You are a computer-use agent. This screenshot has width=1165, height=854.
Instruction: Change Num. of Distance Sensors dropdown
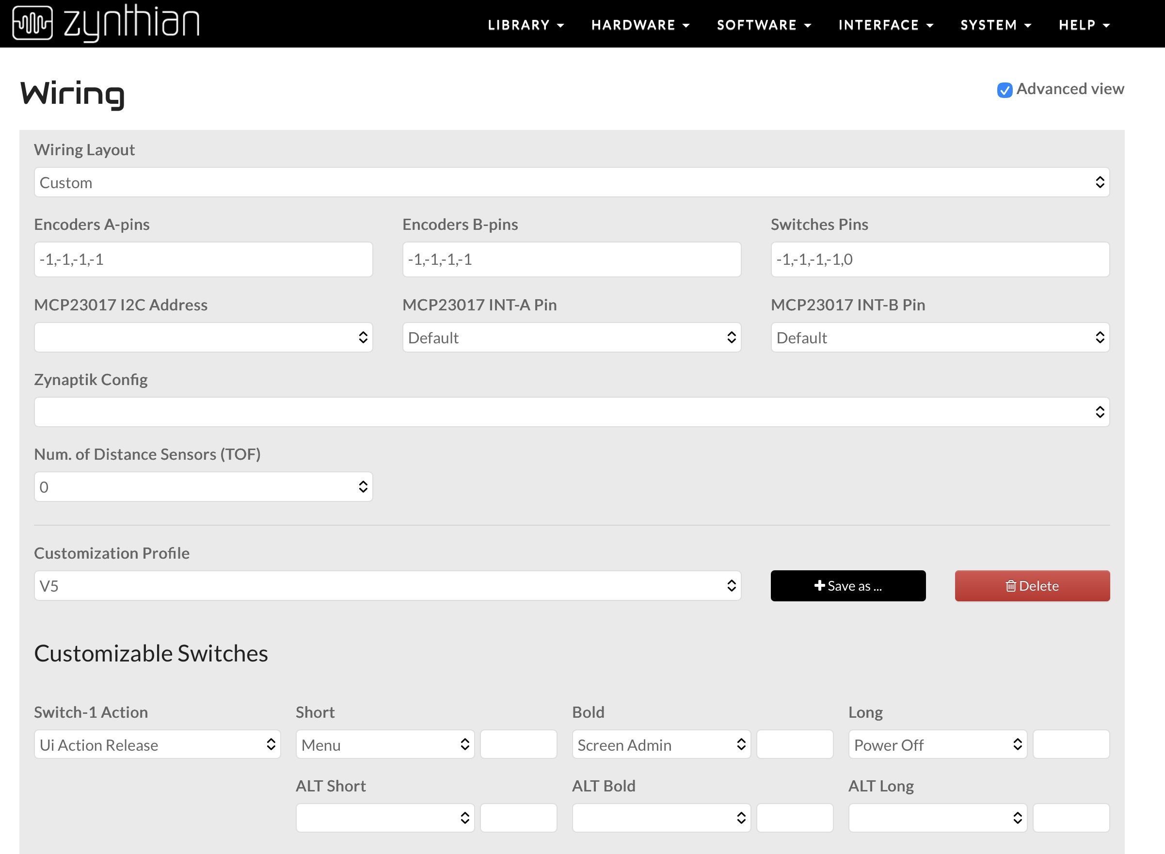coord(203,487)
